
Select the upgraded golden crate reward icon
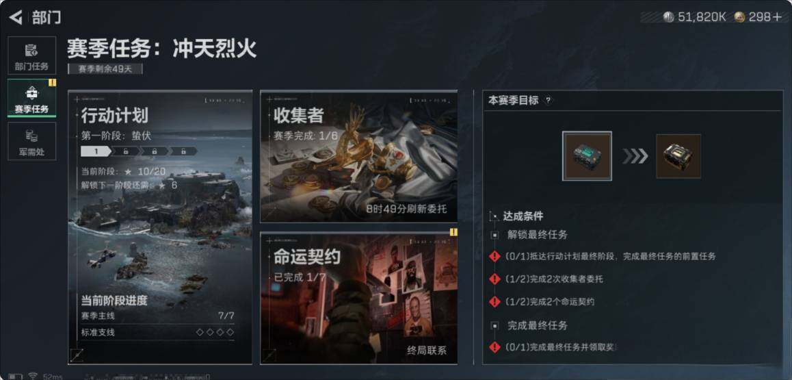tap(678, 156)
